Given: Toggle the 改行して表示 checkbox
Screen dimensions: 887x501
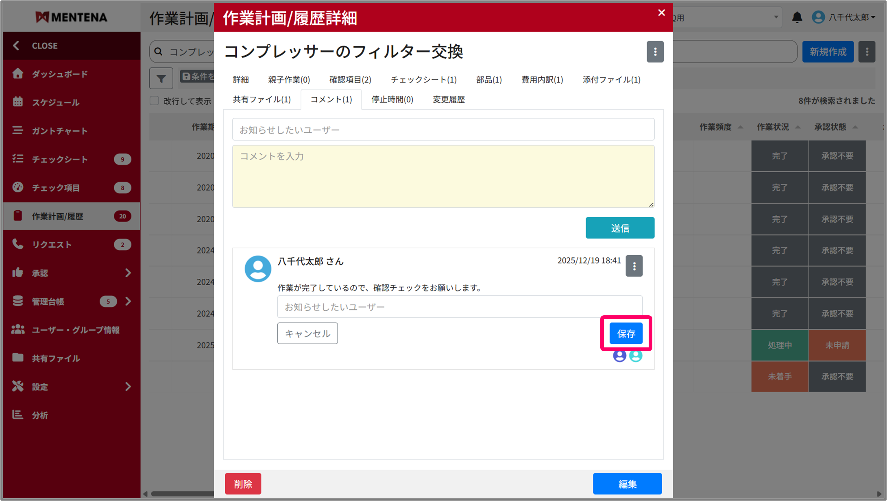Looking at the screenshot, I should (x=154, y=101).
